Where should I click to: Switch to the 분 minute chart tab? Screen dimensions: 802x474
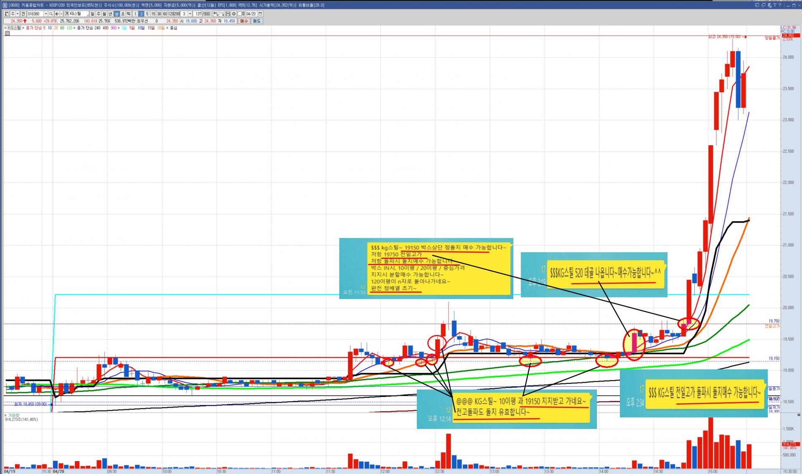point(117,14)
